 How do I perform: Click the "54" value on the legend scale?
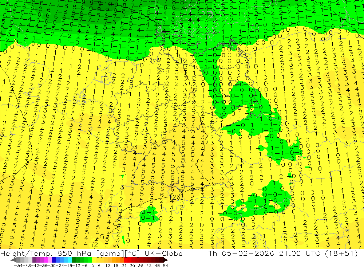(165, 266)
